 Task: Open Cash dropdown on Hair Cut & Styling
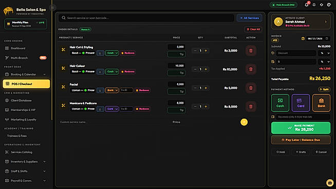(x=112, y=53)
